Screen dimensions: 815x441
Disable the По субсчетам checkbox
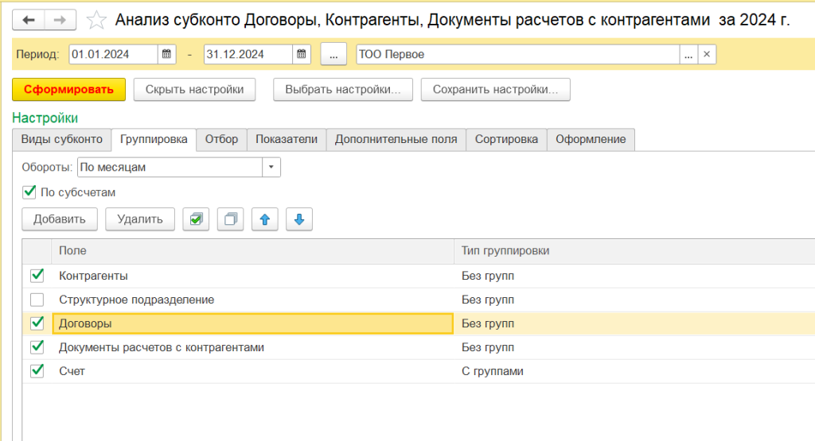[x=30, y=191]
